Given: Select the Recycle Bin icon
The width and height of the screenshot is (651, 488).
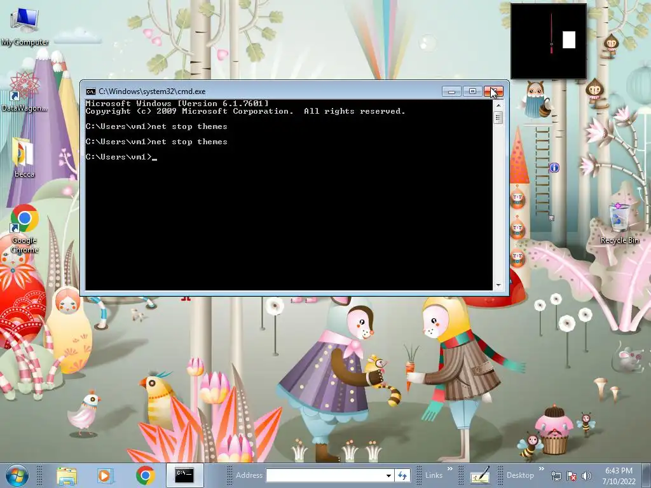Looking at the screenshot, I should 619,223.
